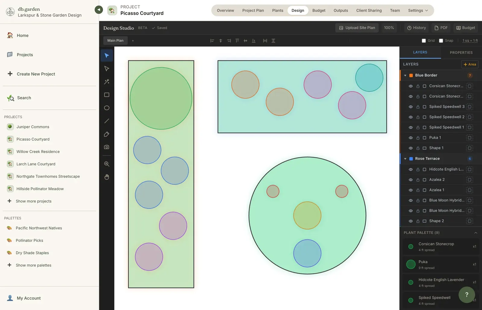This screenshot has width=482, height=310.
Task: Collapse the left sidebar with arrow button
Action: [99, 10]
